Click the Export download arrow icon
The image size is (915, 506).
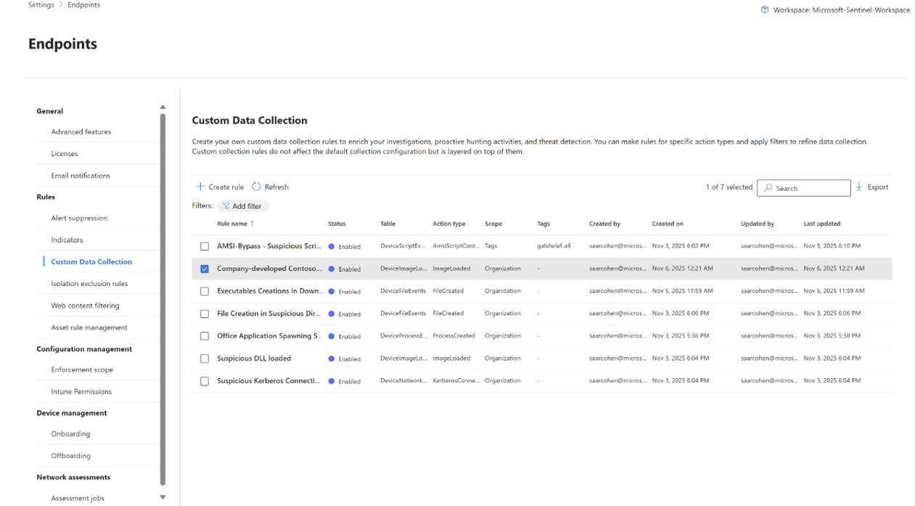pos(859,187)
